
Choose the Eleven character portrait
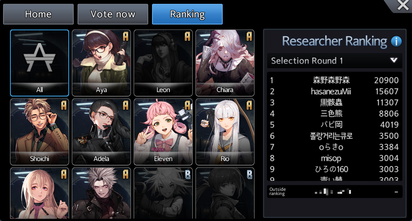[x=163, y=132]
